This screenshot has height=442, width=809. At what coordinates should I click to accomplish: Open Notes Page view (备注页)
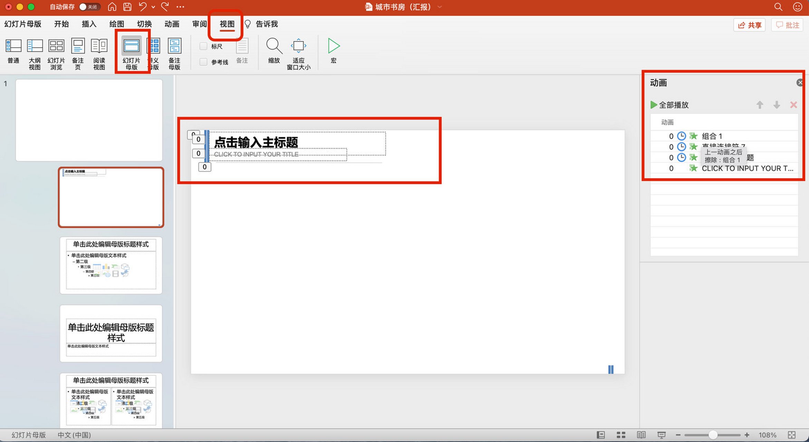coord(78,54)
